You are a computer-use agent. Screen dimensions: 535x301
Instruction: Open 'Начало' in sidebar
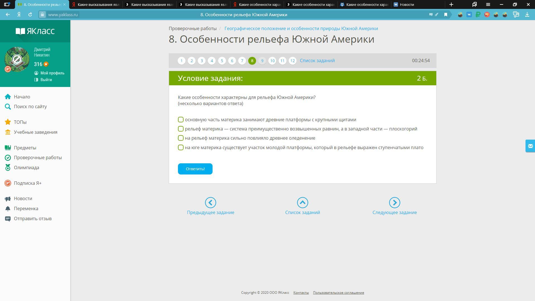(18, 97)
